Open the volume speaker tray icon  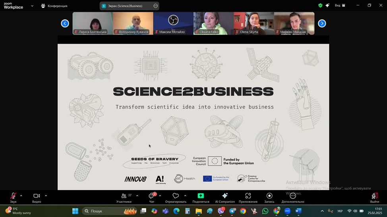[355, 211]
